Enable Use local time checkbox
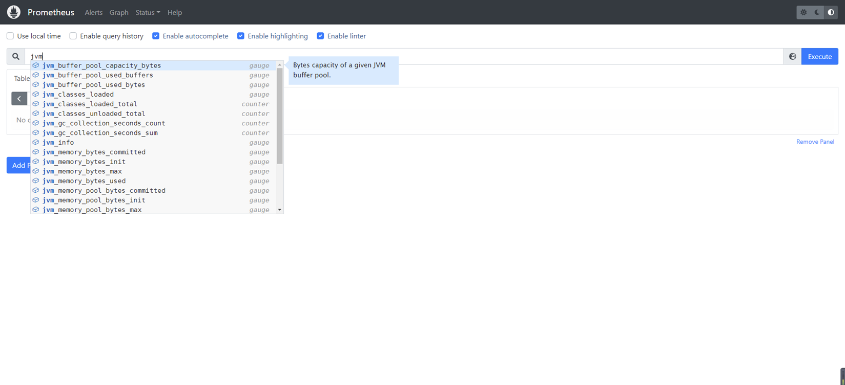Image resolution: width=845 pixels, height=385 pixels. 10,36
